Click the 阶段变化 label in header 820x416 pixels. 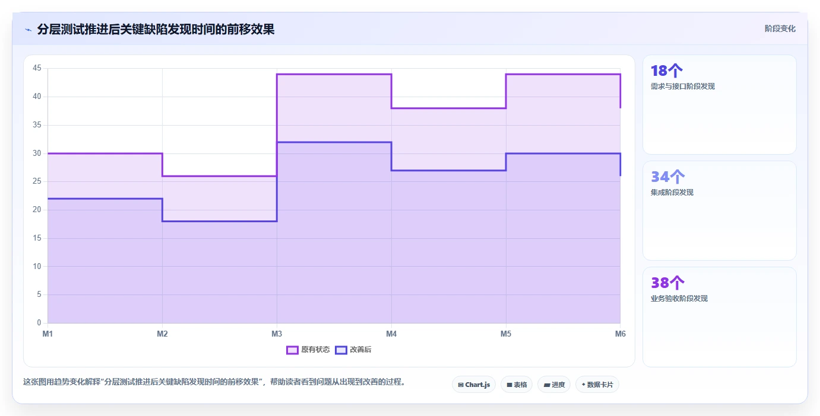(x=780, y=28)
